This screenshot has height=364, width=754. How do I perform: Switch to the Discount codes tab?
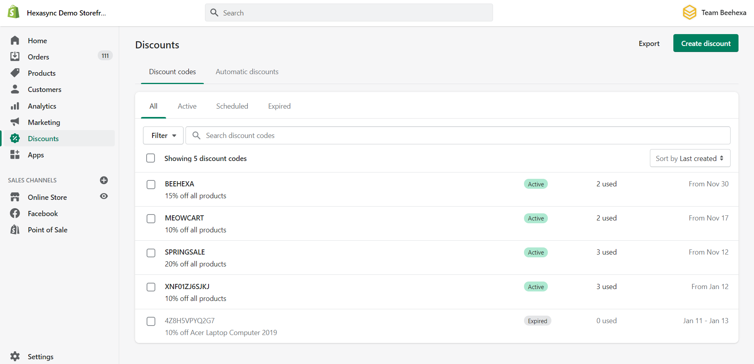(172, 72)
